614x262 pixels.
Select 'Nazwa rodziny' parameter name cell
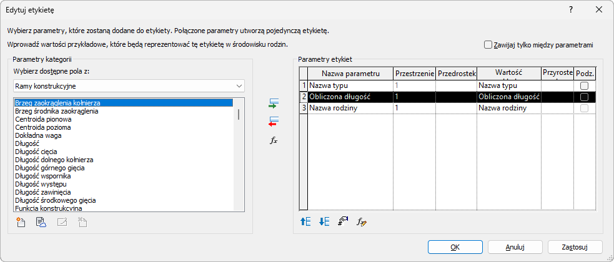tap(350, 108)
